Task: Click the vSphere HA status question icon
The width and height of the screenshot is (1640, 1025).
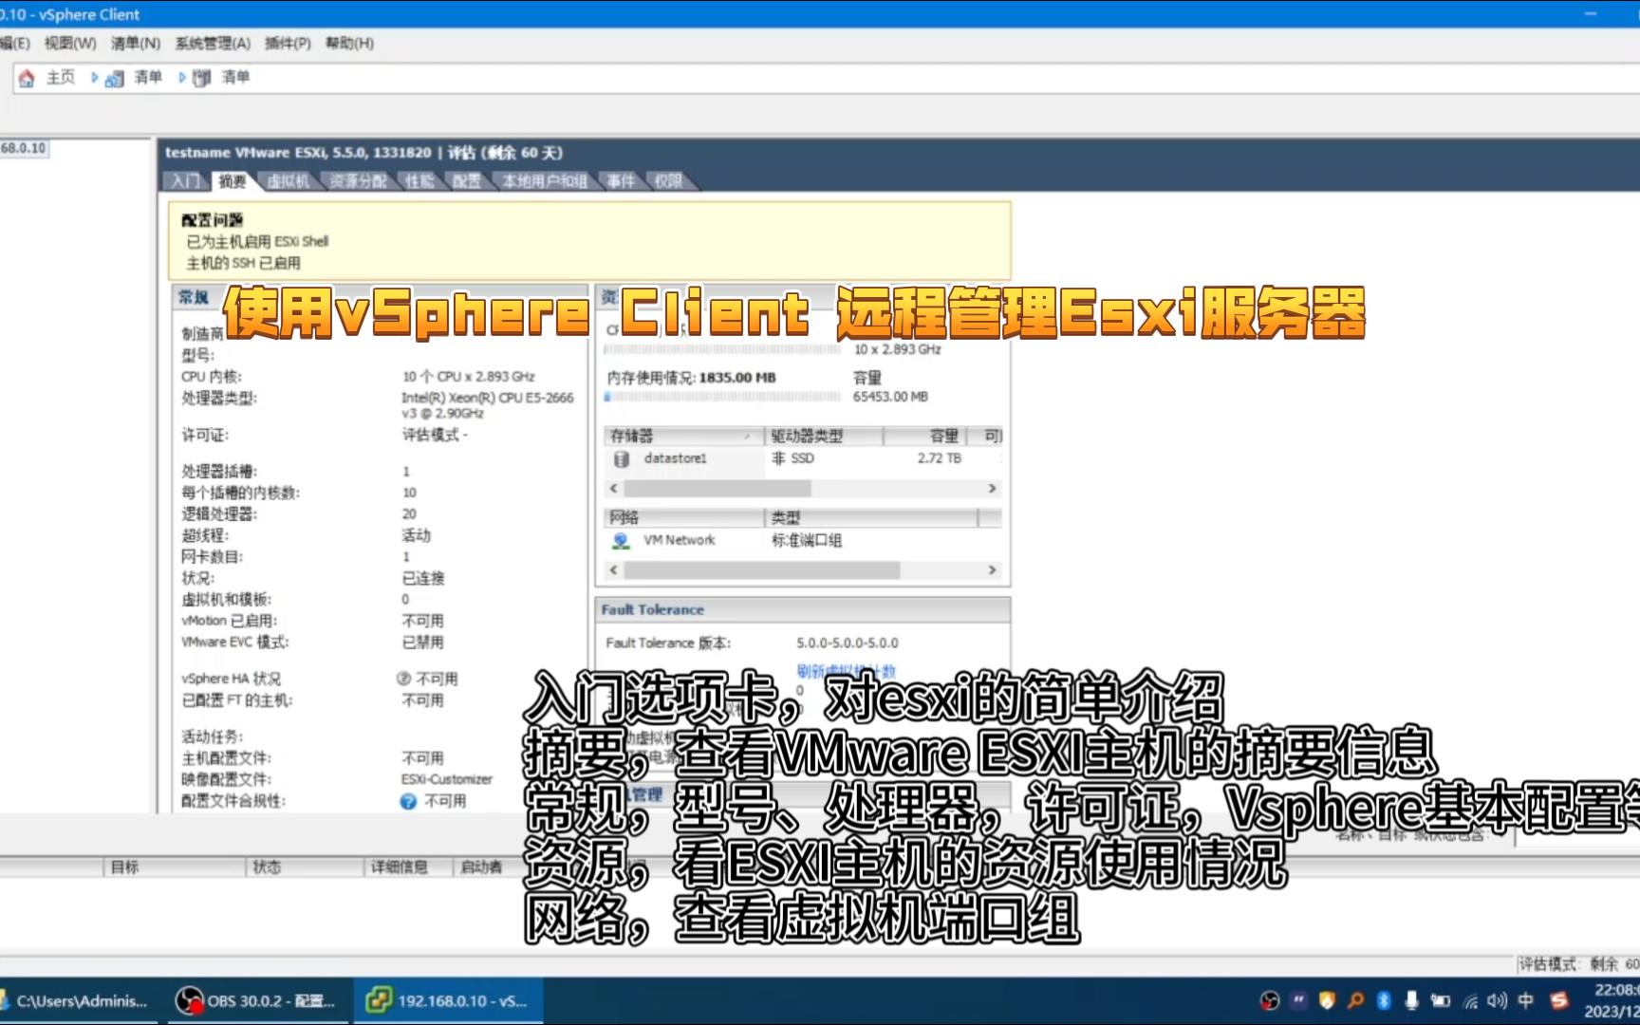Action: pyautogui.click(x=403, y=679)
